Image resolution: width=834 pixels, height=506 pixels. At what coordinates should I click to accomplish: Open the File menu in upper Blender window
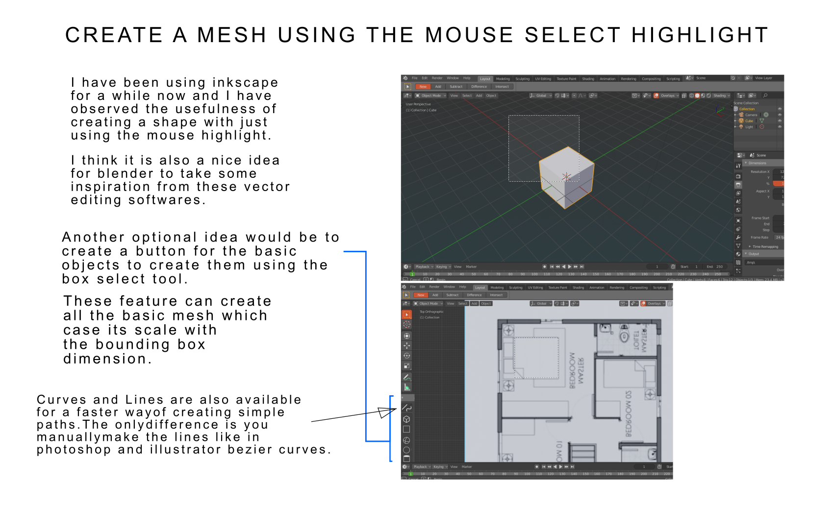[415, 78]
